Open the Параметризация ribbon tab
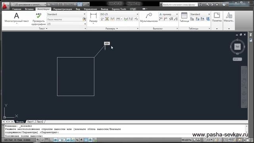Image resolution: width=254 pixels, height=143 pixels. 63,9
